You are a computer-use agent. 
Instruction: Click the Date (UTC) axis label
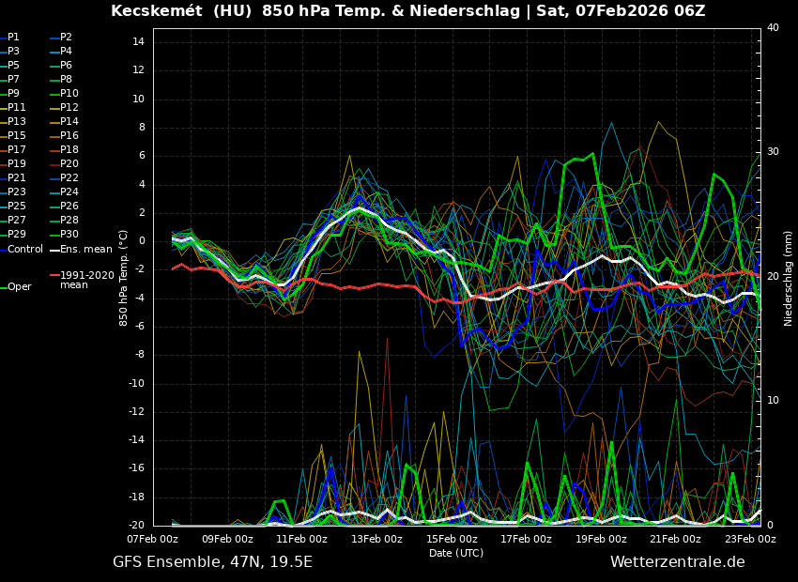(456, 553)
